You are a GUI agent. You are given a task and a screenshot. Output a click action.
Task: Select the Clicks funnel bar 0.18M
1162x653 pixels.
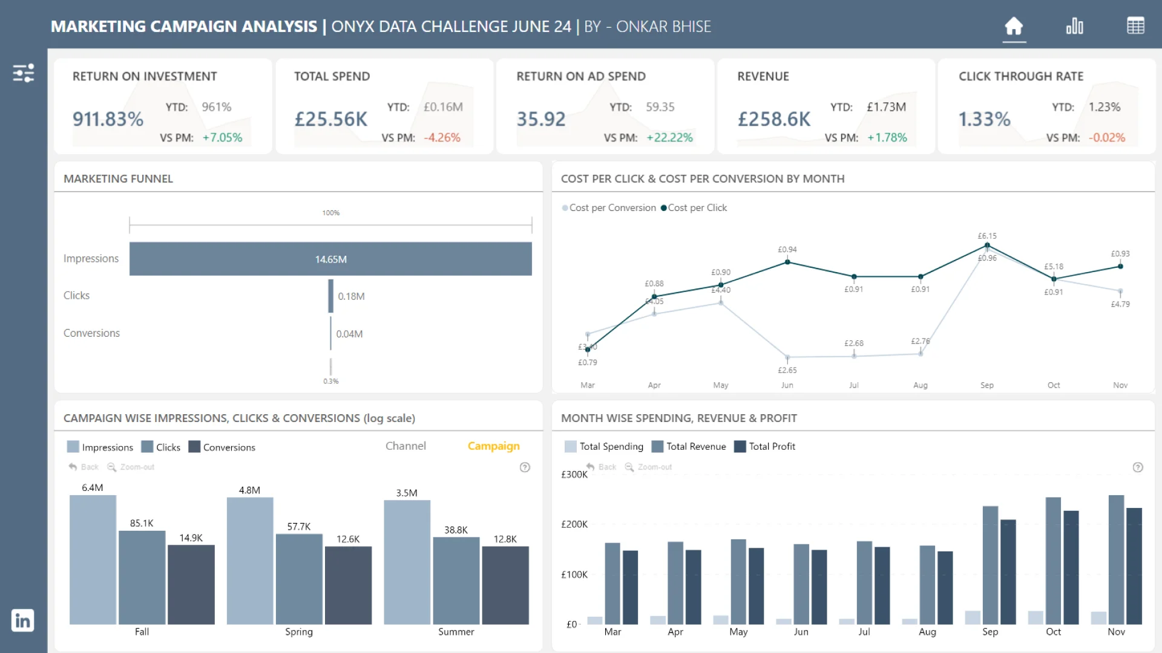coord(330,296)
